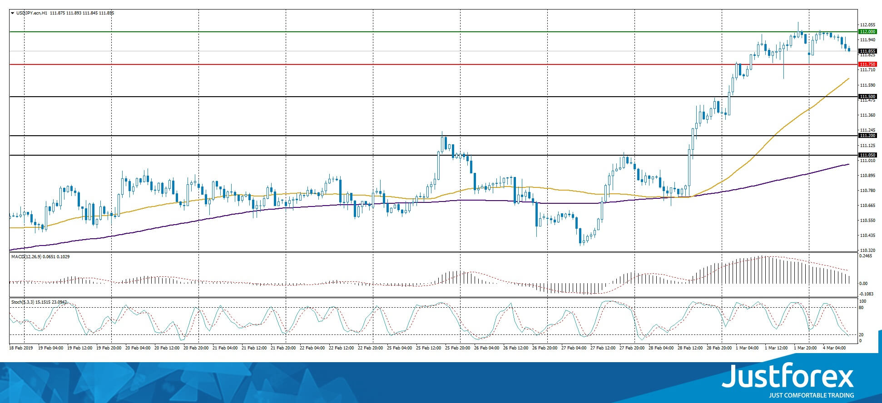The width and height of the screenshot is (882, 403).
Task: Click the 110.895 price axis value
Action: (868, 176)
